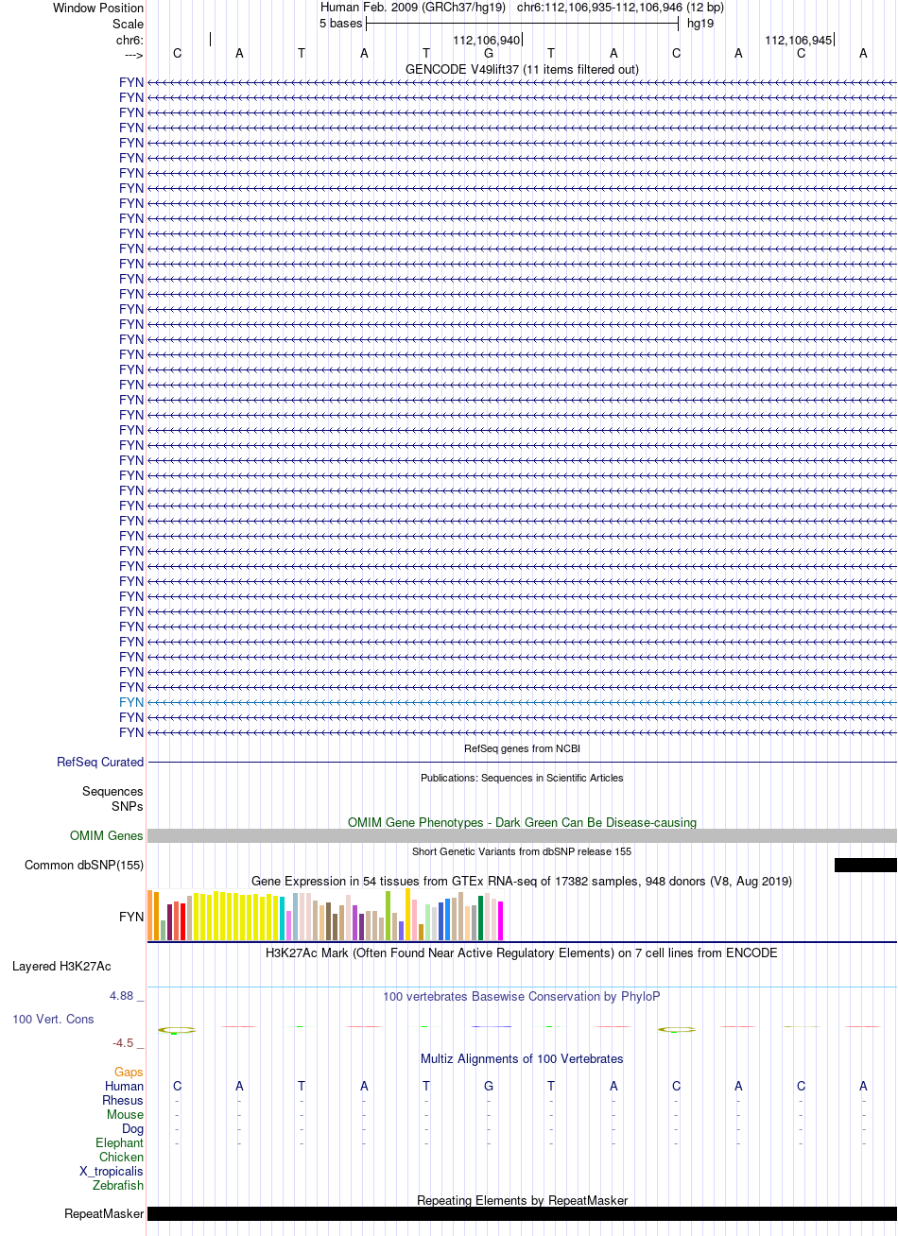Click the gray OMIM Genes bar

(522, 835)
